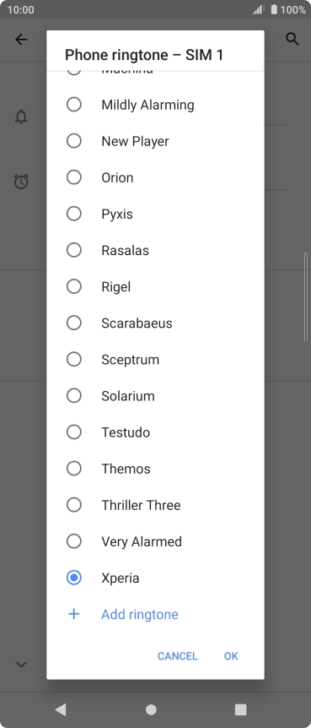This screenshot has height=728, width=311.
Task: Click the ringtone list scrollbar
Action: click(x=305, y=297)
